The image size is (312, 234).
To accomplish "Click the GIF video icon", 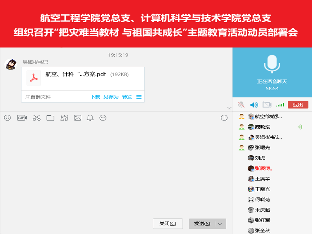I will pyautogui.click(x=22, y=118).
